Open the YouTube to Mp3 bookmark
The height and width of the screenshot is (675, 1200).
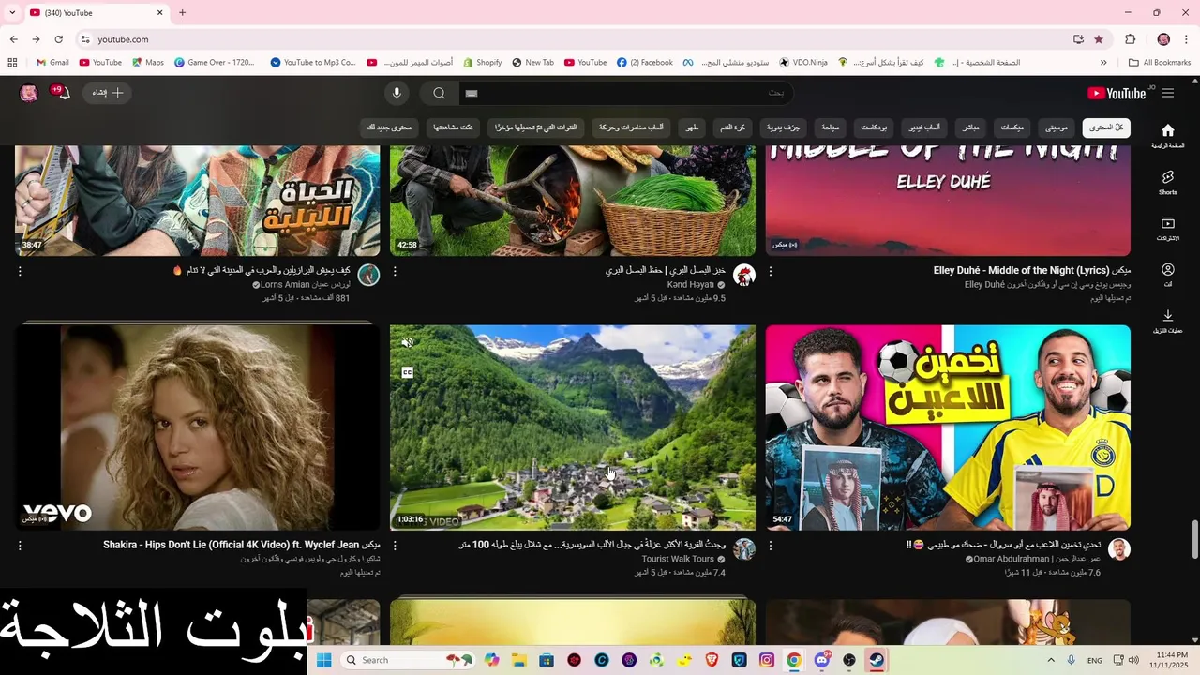313,63
